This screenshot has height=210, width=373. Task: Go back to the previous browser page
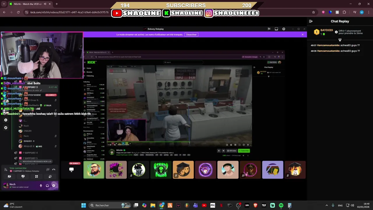click(x=4, y=12)
